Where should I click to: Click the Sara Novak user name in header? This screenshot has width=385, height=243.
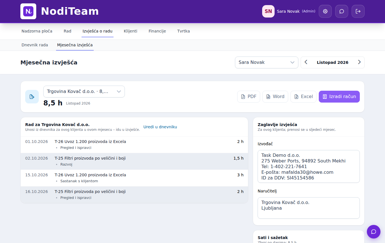tap(288, 11)
